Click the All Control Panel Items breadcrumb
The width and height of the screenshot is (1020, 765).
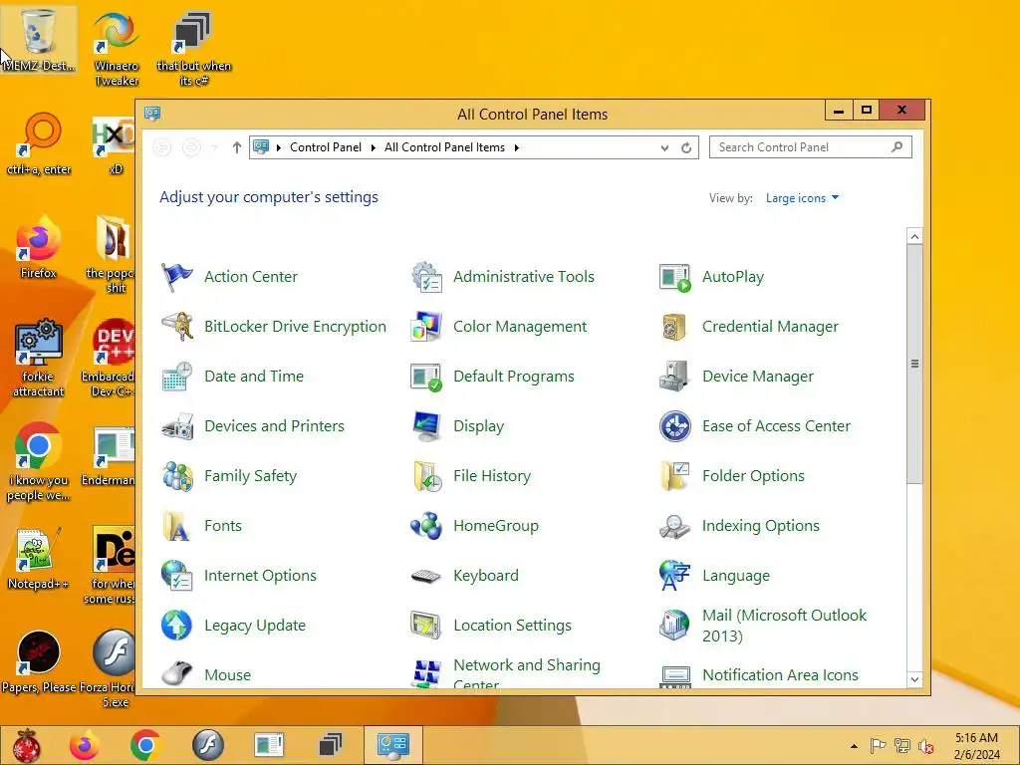click(444, 147)
